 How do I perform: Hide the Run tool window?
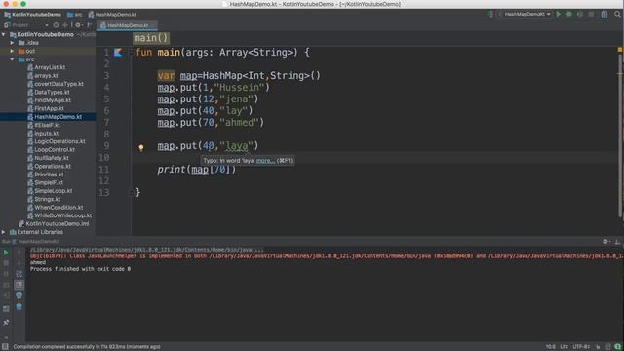click(617, 241)
